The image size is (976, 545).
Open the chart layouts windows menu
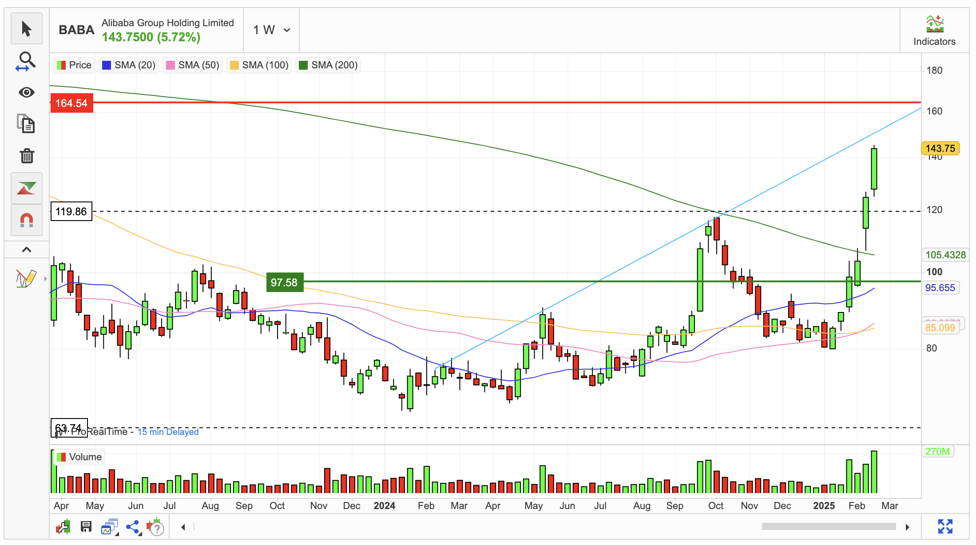110,527
